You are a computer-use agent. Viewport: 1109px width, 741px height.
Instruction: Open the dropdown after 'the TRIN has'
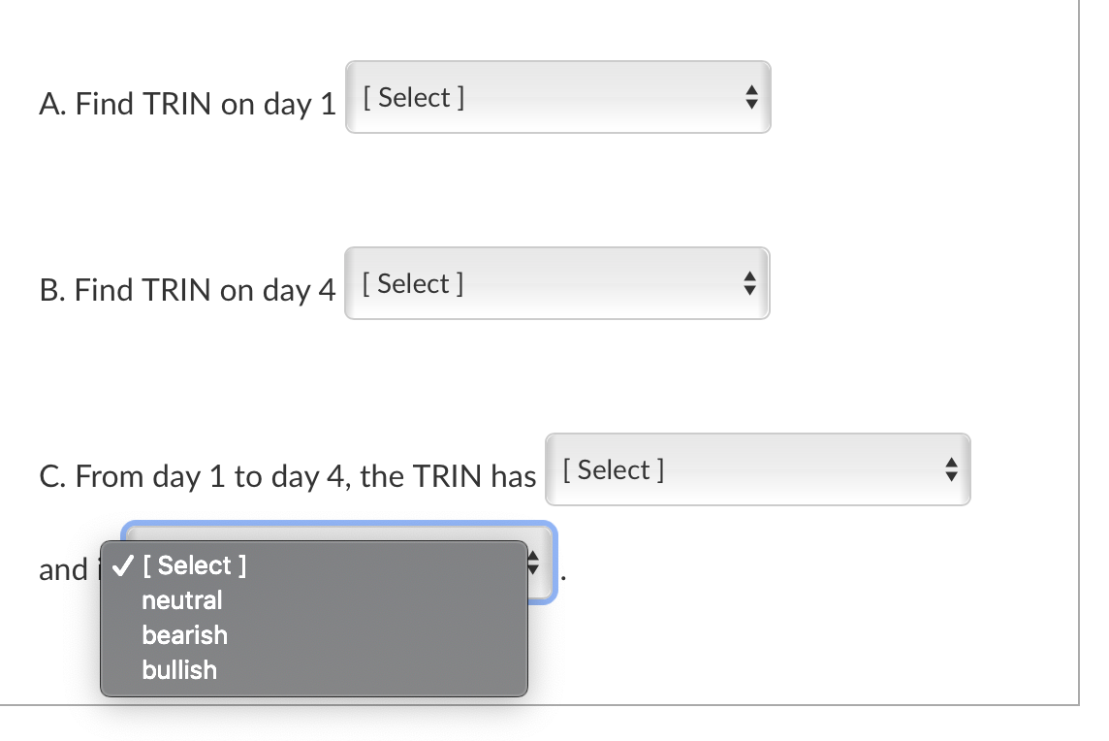(x=756, y=469)
